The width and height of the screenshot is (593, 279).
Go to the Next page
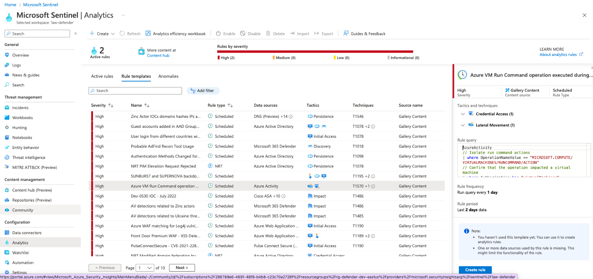pos(182,268)
